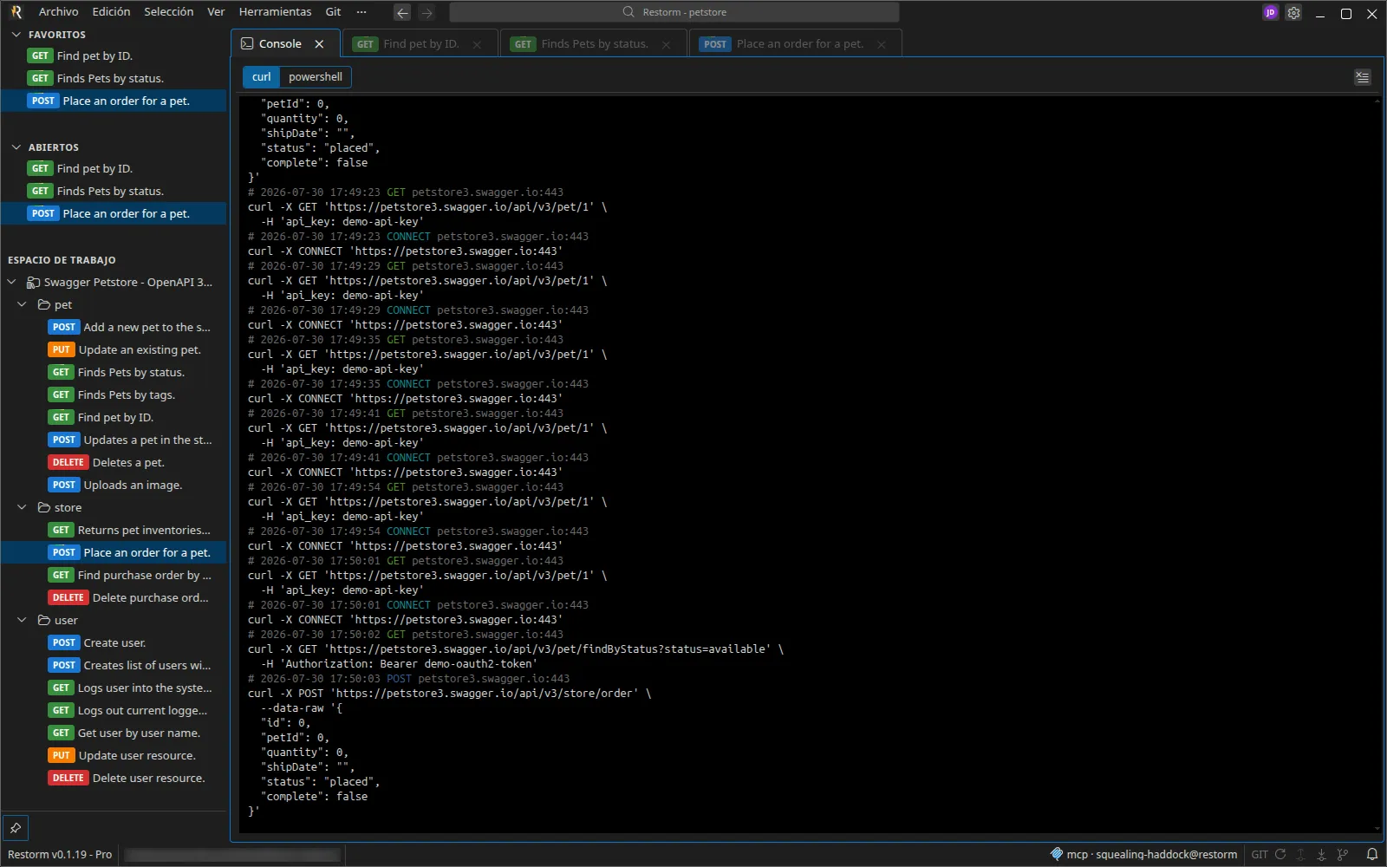
Task: Click the git pull down-arrow icon
Action: (1321, 854)
